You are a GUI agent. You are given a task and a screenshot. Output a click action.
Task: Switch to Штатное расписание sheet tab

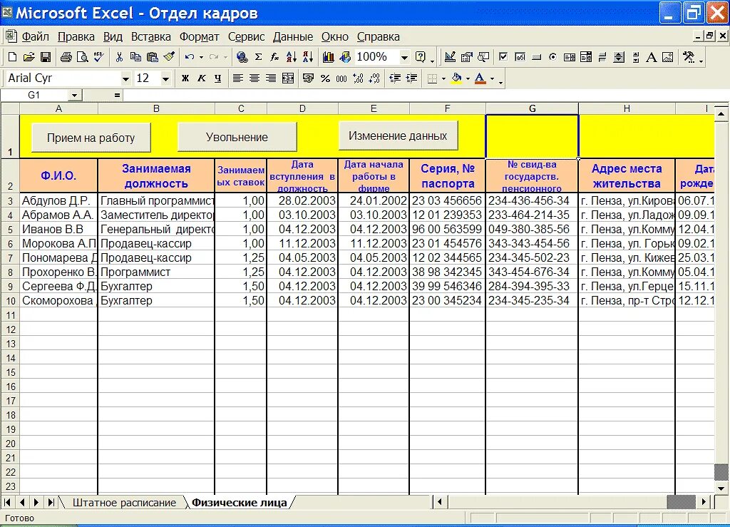tap(124, 503)
